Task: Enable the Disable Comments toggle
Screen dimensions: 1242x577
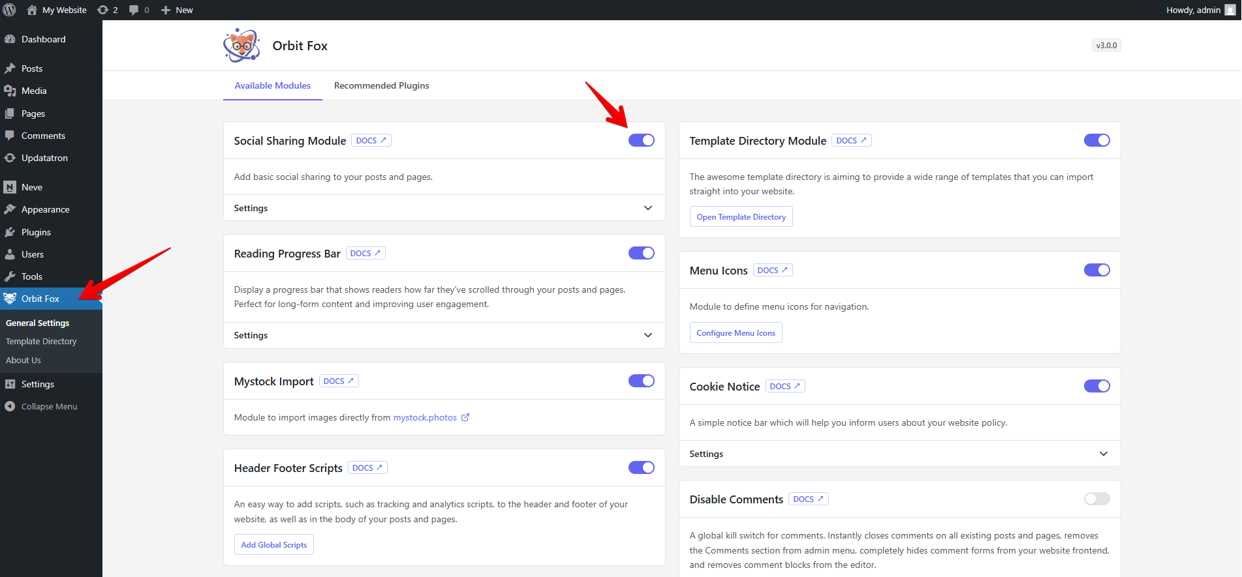Action: tap(1096, 499)
